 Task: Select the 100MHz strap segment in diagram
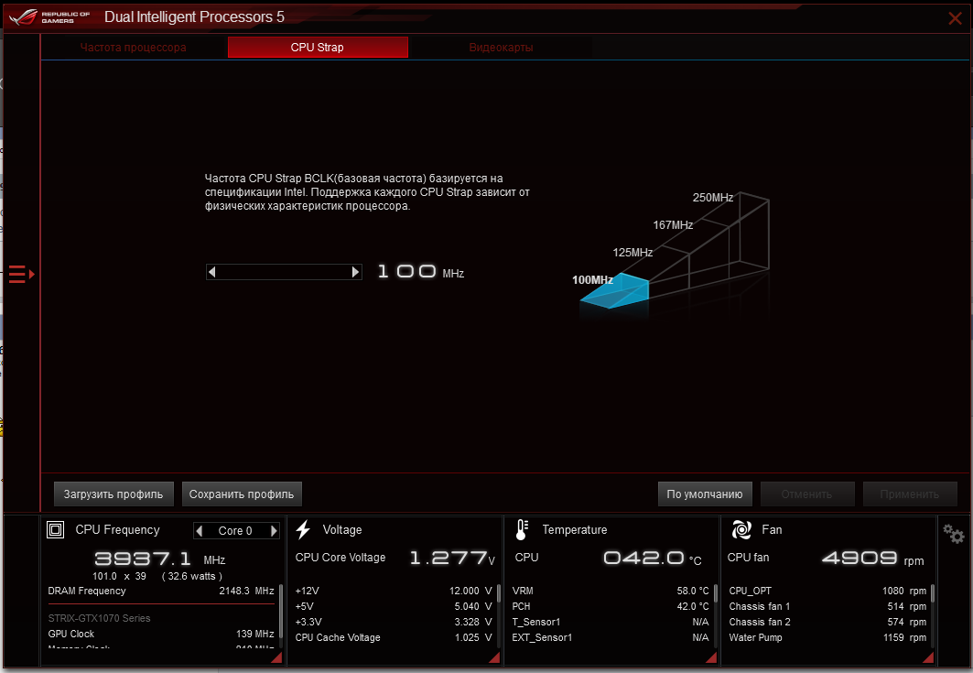(x=616, y=290)
